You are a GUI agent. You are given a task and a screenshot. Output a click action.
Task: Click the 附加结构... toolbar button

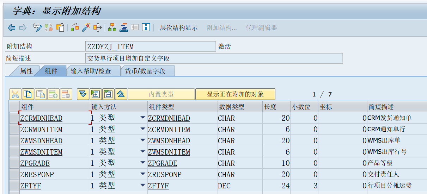tap(222, 28)
